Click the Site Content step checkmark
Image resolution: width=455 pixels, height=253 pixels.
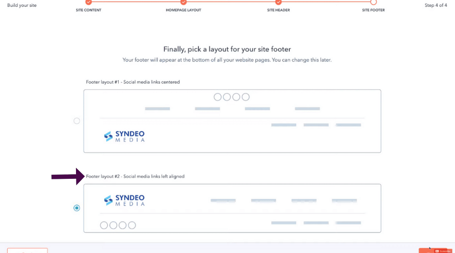click(x=89, y=2)
